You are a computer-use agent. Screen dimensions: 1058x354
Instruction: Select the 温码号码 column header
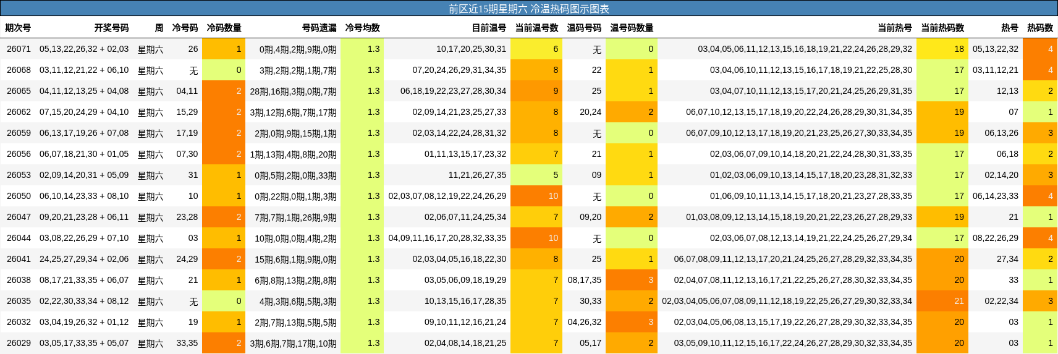coord(584,28)
